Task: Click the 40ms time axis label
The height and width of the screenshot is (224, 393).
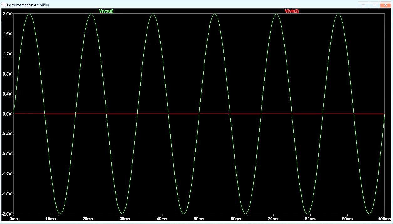Action: click(162, 219)
